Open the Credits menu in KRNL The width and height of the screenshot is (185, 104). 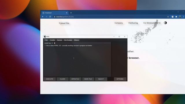(52, 40)
